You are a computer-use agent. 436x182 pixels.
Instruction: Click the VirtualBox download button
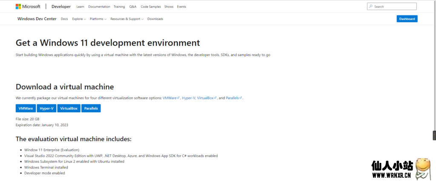(x=69, y=108)
